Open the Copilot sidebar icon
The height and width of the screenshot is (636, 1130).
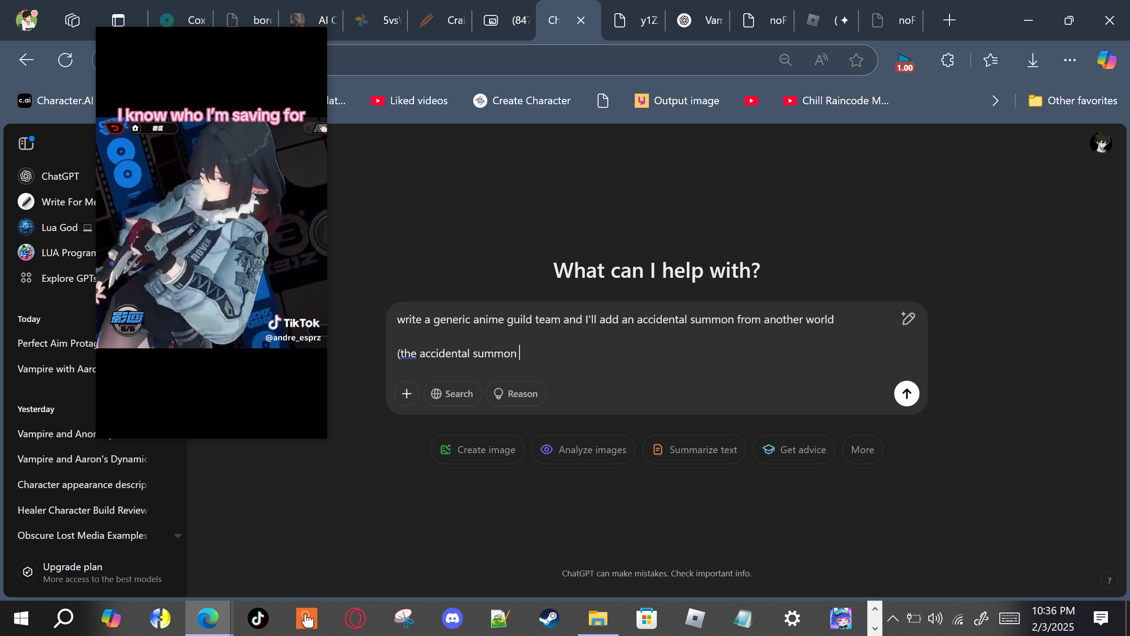(1107, 60)
